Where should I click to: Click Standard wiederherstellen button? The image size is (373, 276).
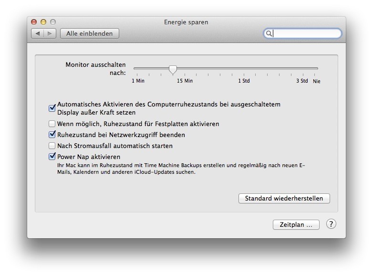coord(284,198)
